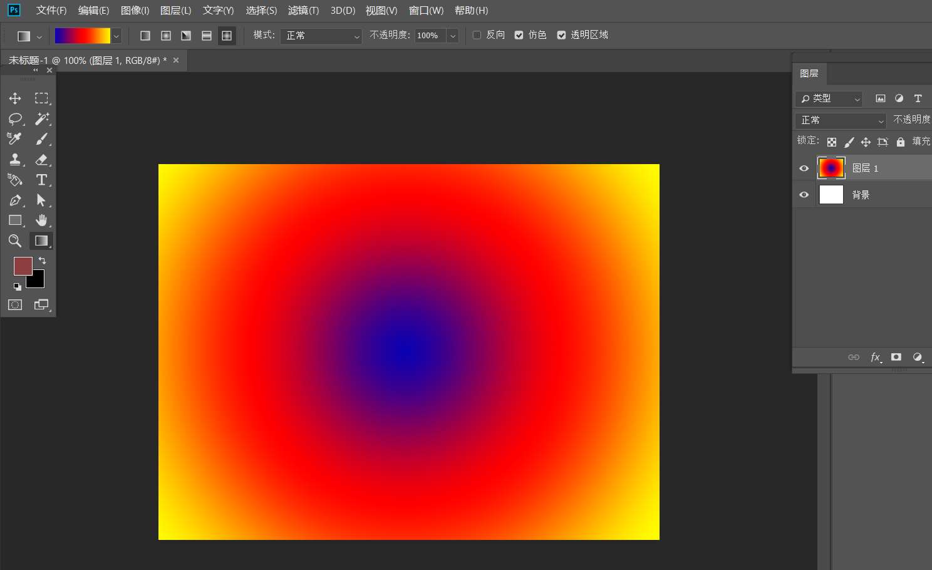
Task: Select the Path Selection arrow tool
Action: pyautogui.click(x=41, y=200)
